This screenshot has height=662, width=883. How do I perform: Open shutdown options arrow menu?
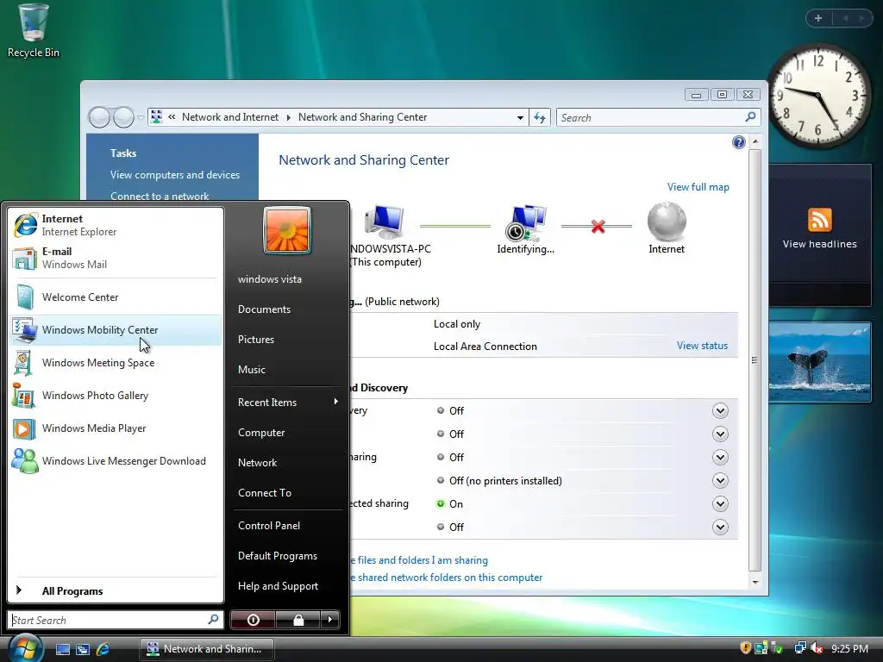click(330, 620)
